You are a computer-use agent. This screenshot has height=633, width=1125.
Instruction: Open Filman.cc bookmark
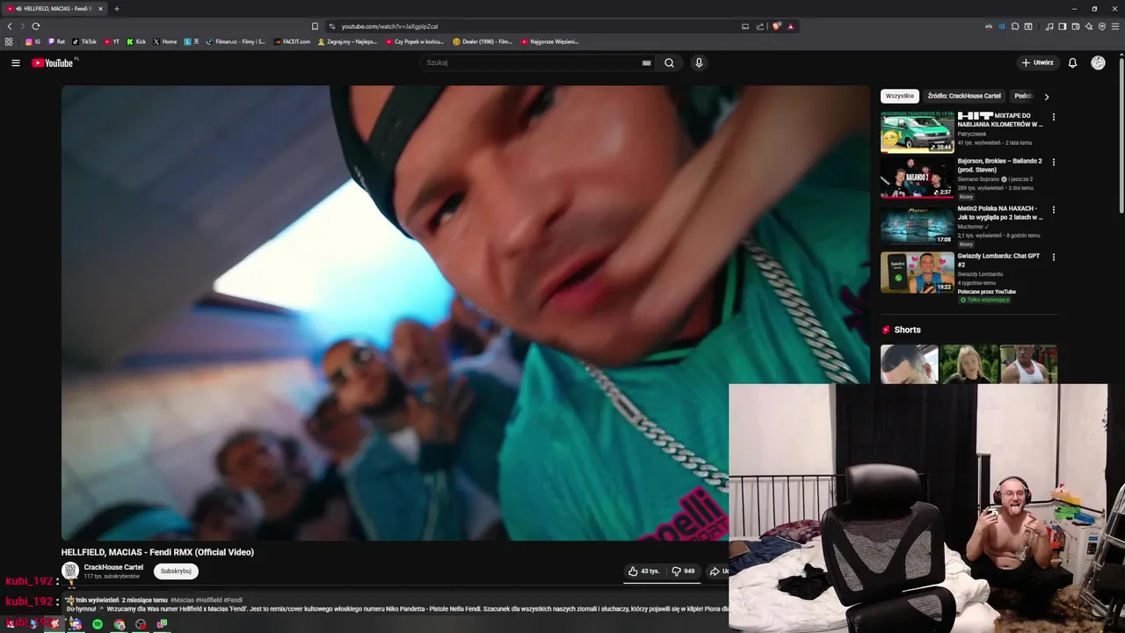[236, 41]
